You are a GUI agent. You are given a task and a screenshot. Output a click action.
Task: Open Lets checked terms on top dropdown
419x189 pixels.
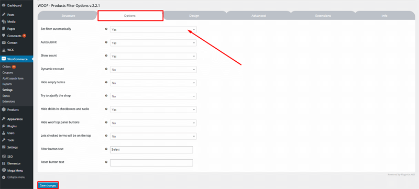tap(153, 136)
